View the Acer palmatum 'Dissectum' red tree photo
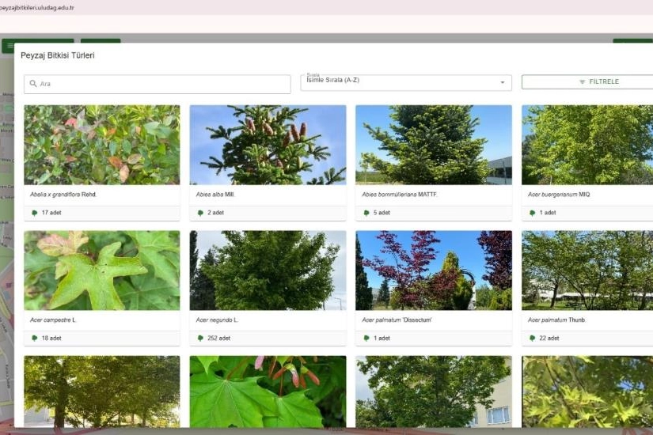Image resolution: width=653 pixels, height=435 pixels. pyautogui.click(x=433, y=270)
